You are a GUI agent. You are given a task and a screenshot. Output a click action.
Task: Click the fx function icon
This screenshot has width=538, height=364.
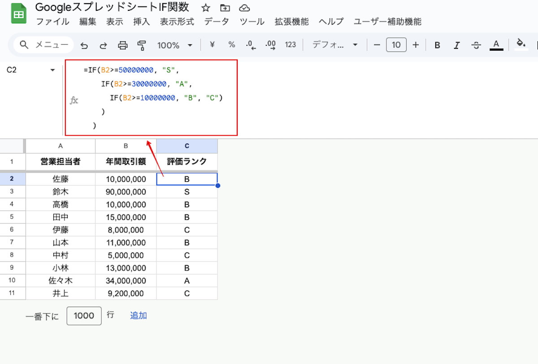pos(74,100)
